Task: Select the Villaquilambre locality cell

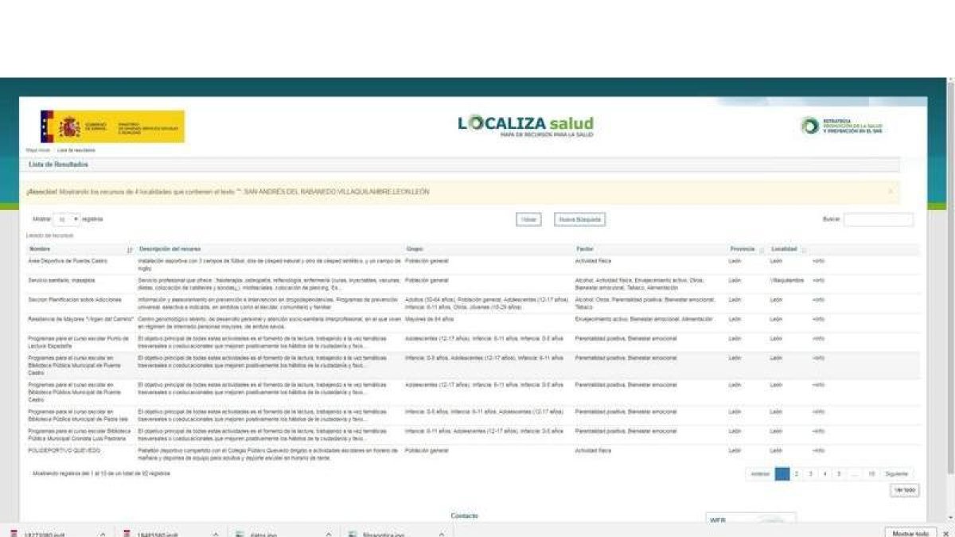Action: click(x=787, y=281)
